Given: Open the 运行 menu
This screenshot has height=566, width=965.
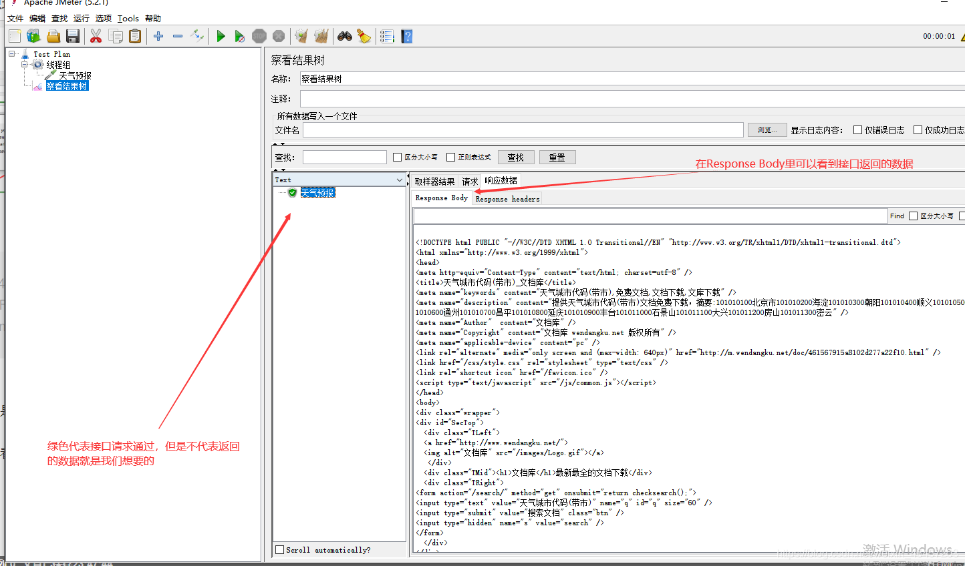Looking at the screenshot, I should click(82, 19).
